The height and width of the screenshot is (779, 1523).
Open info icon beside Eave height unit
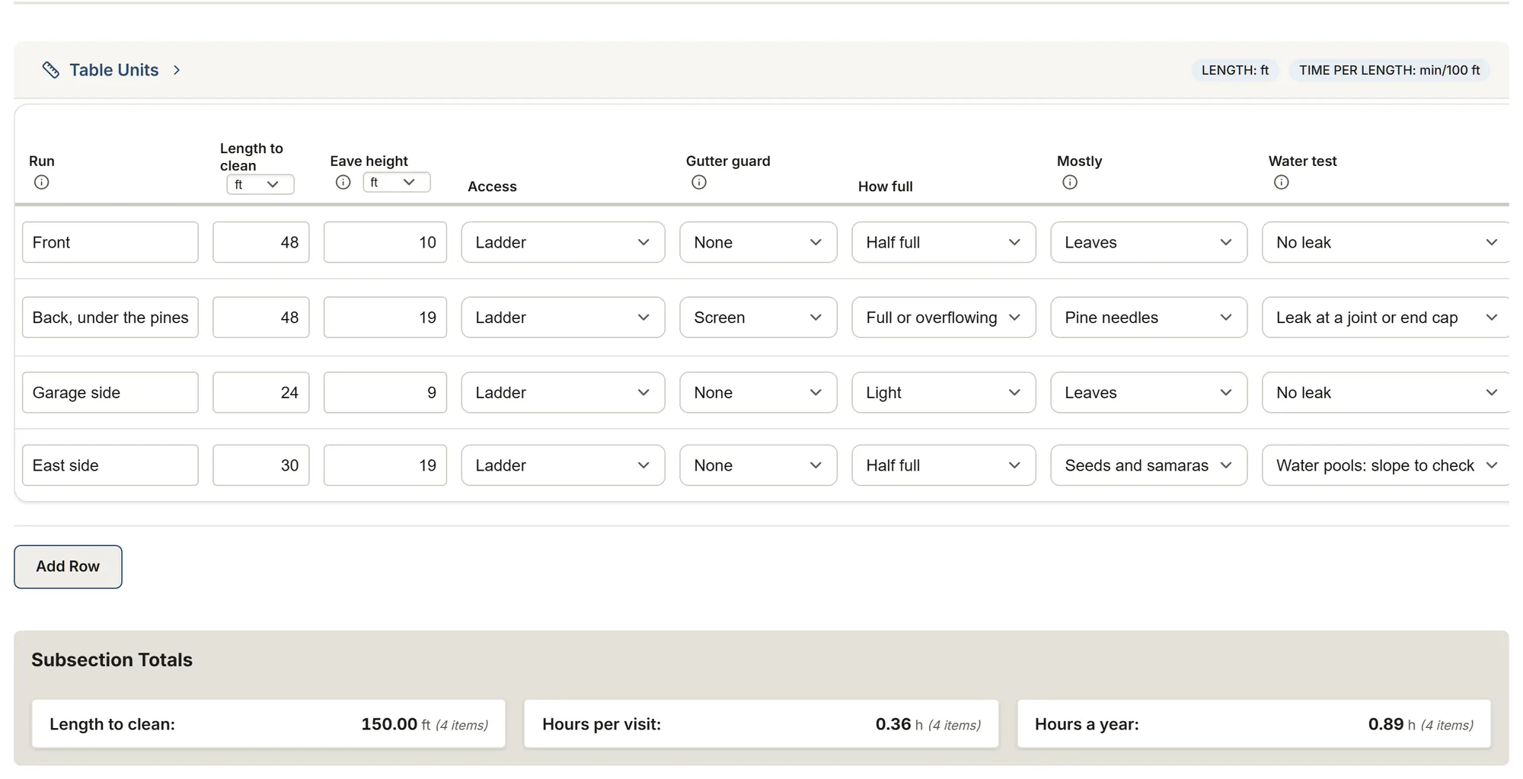[343, 182]
